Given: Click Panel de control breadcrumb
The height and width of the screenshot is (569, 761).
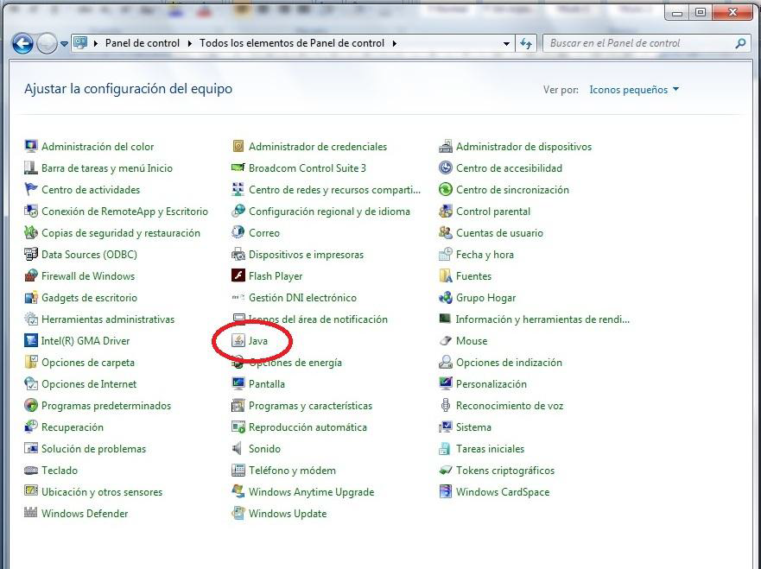Looking at the screenshot, I should click(x=143, y=43).
